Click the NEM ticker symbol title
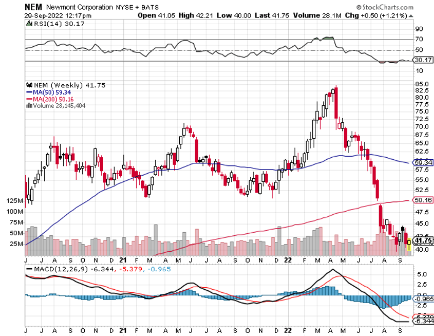 click(33, 7)
